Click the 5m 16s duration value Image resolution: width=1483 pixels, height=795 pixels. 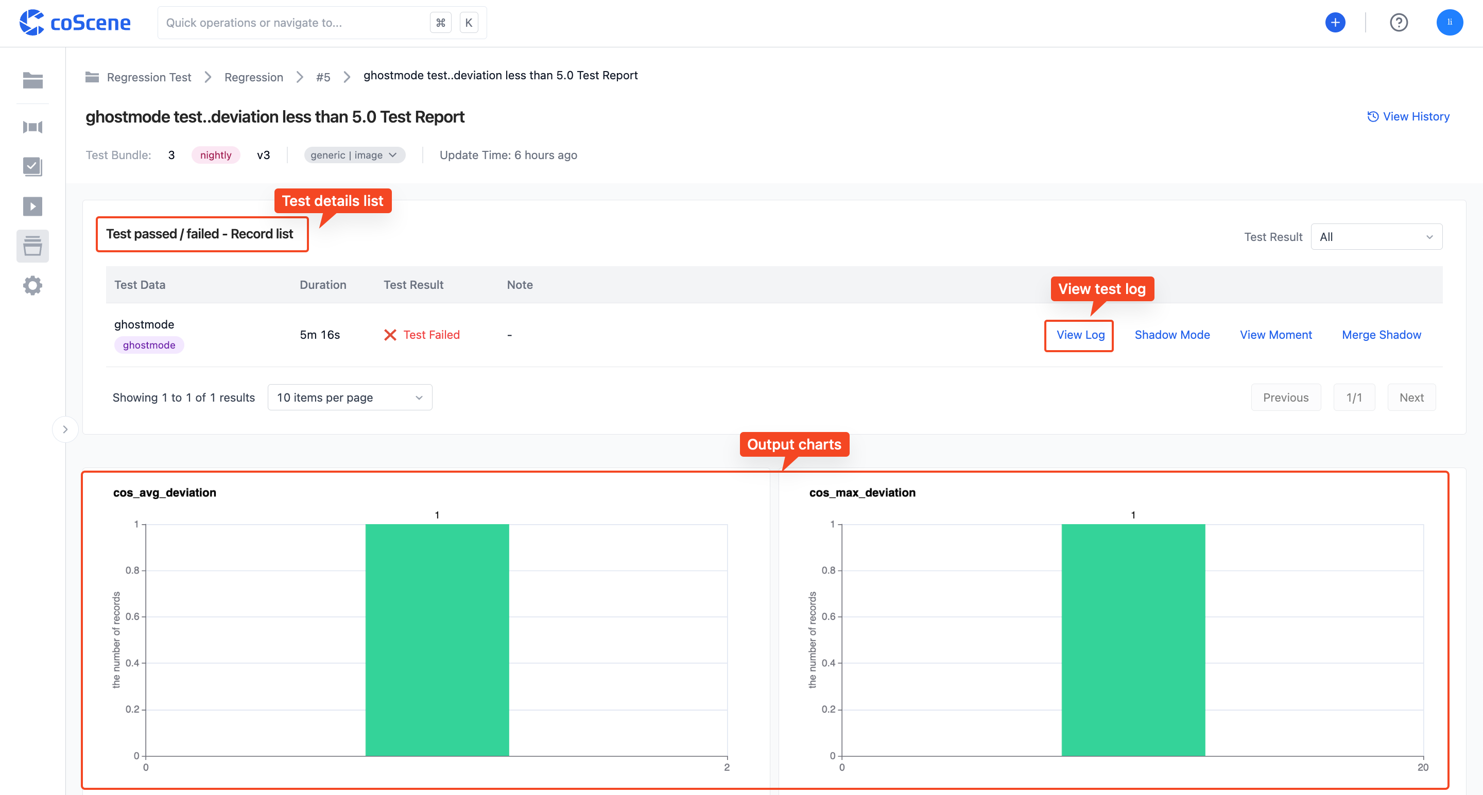(x=319, y=335)
